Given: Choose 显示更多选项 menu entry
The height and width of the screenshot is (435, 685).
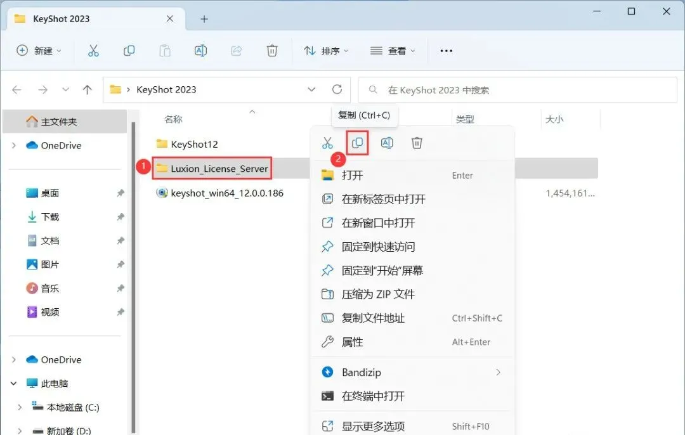Looking at the screenshot, I should click(x=412, y=426).
